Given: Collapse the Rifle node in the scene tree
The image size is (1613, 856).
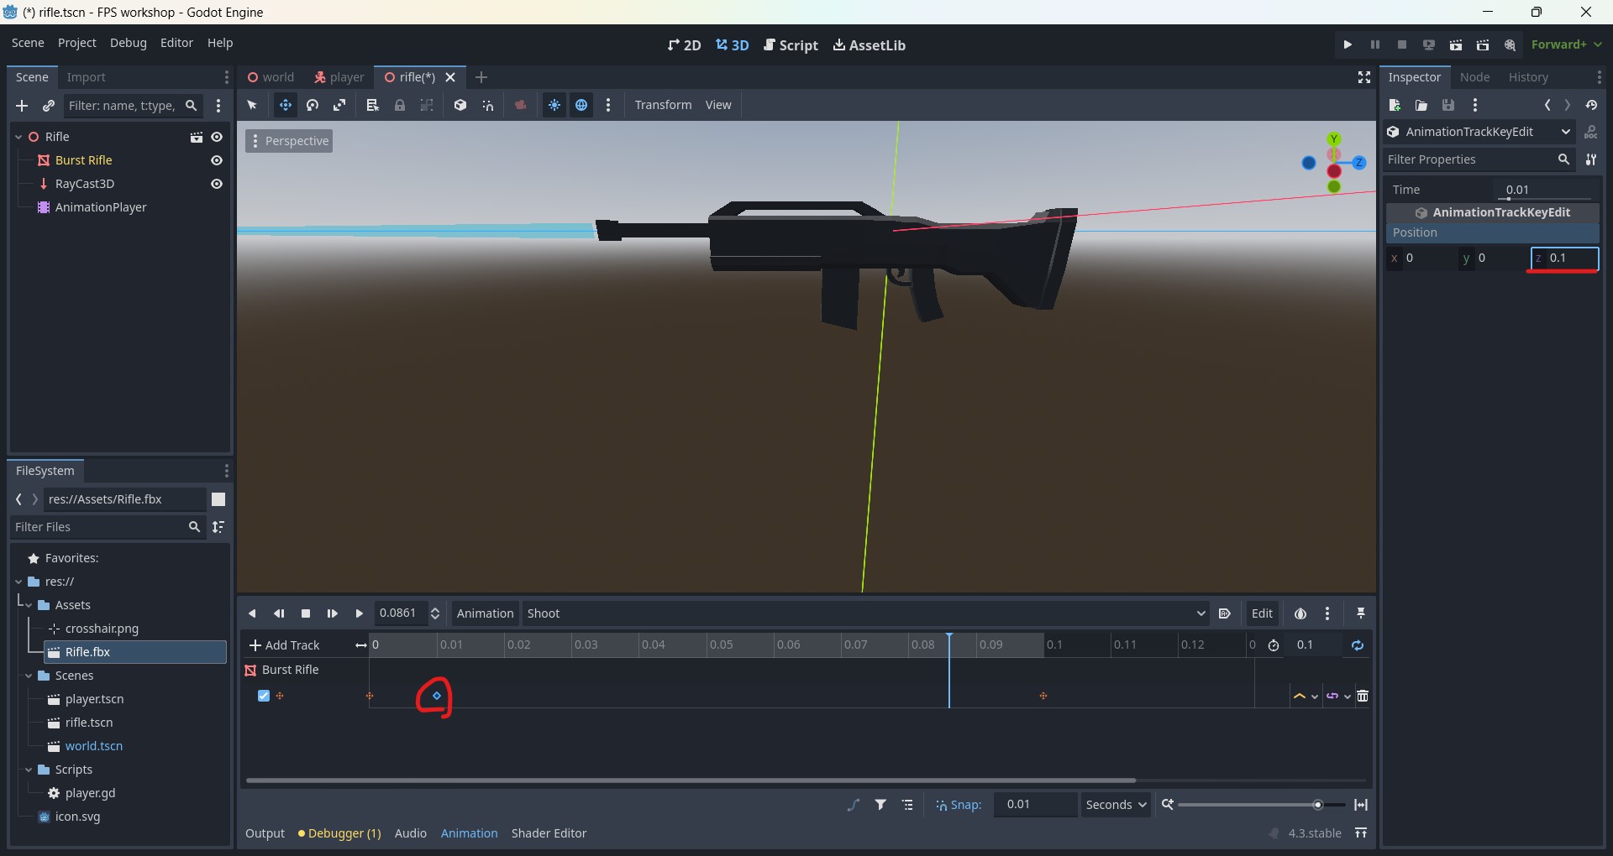Looking at the screenshot, I should coord(18,136).
